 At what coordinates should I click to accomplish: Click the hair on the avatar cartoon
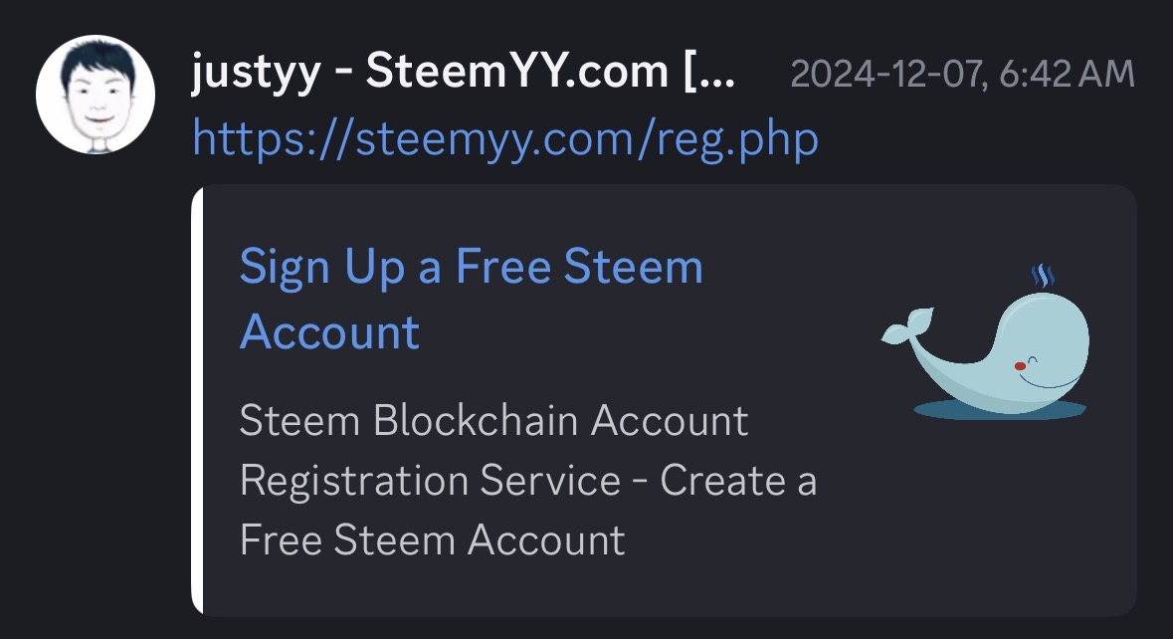pos(96,58)
